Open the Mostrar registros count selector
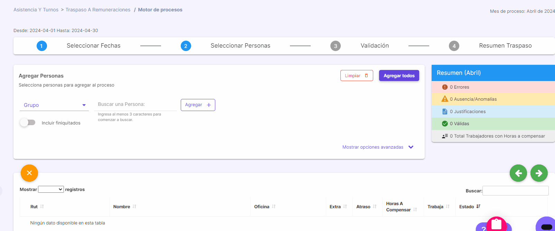The height and width of the screenshot is (231, 555). click(x=51, y=189)
